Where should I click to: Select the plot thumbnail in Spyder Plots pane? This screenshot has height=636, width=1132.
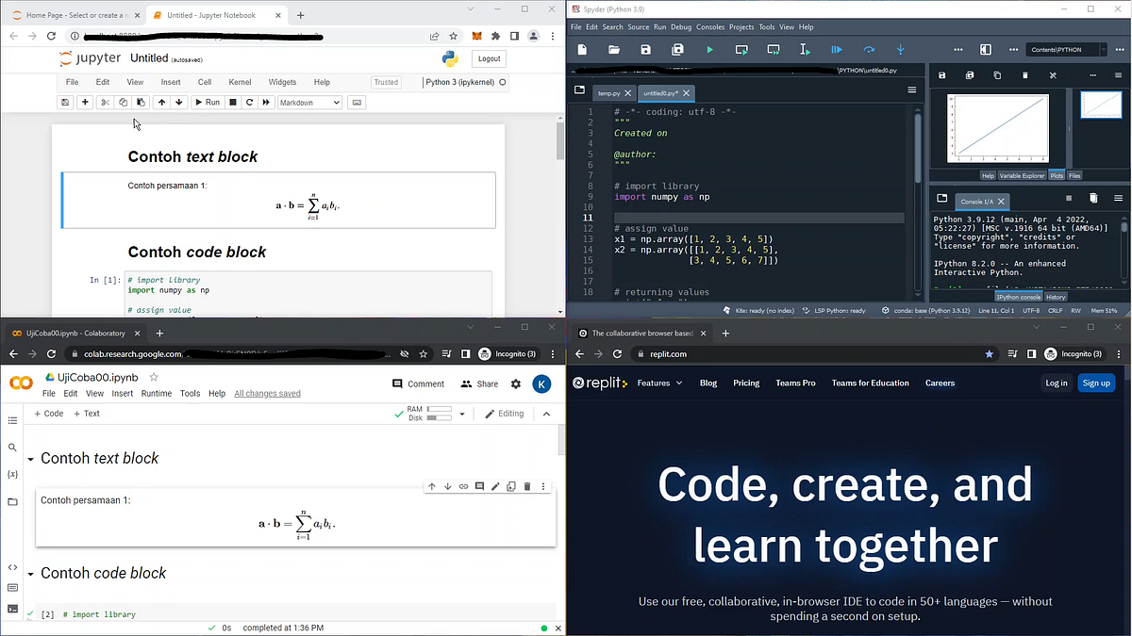(1102, 106)
